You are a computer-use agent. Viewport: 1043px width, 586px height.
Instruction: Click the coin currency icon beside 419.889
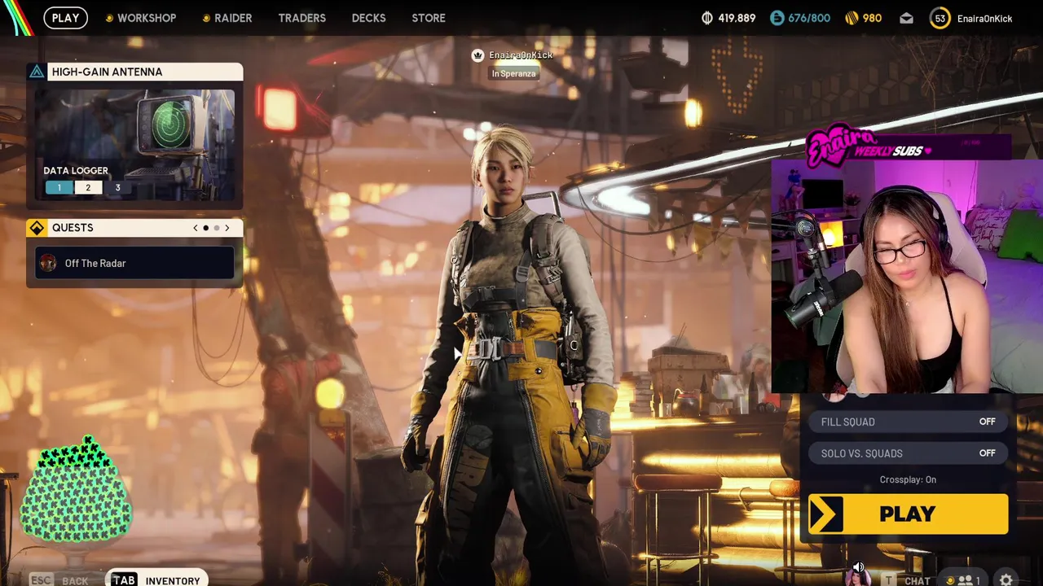(x=706, y=18)
